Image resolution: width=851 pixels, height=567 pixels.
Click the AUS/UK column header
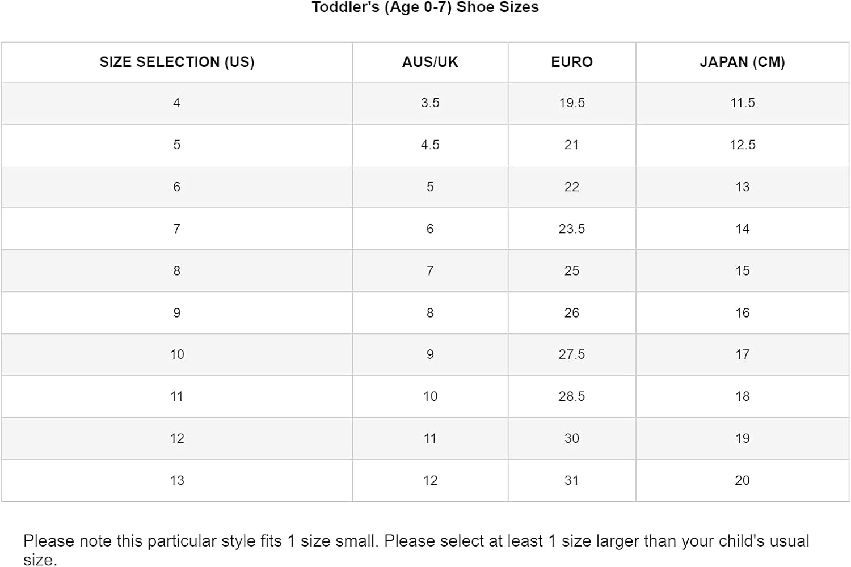click(x=430, y=62)
